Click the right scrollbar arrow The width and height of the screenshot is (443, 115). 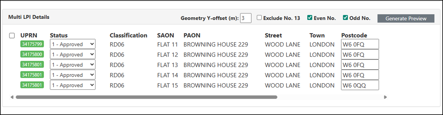pyautogui.click(x=386, y=97)
